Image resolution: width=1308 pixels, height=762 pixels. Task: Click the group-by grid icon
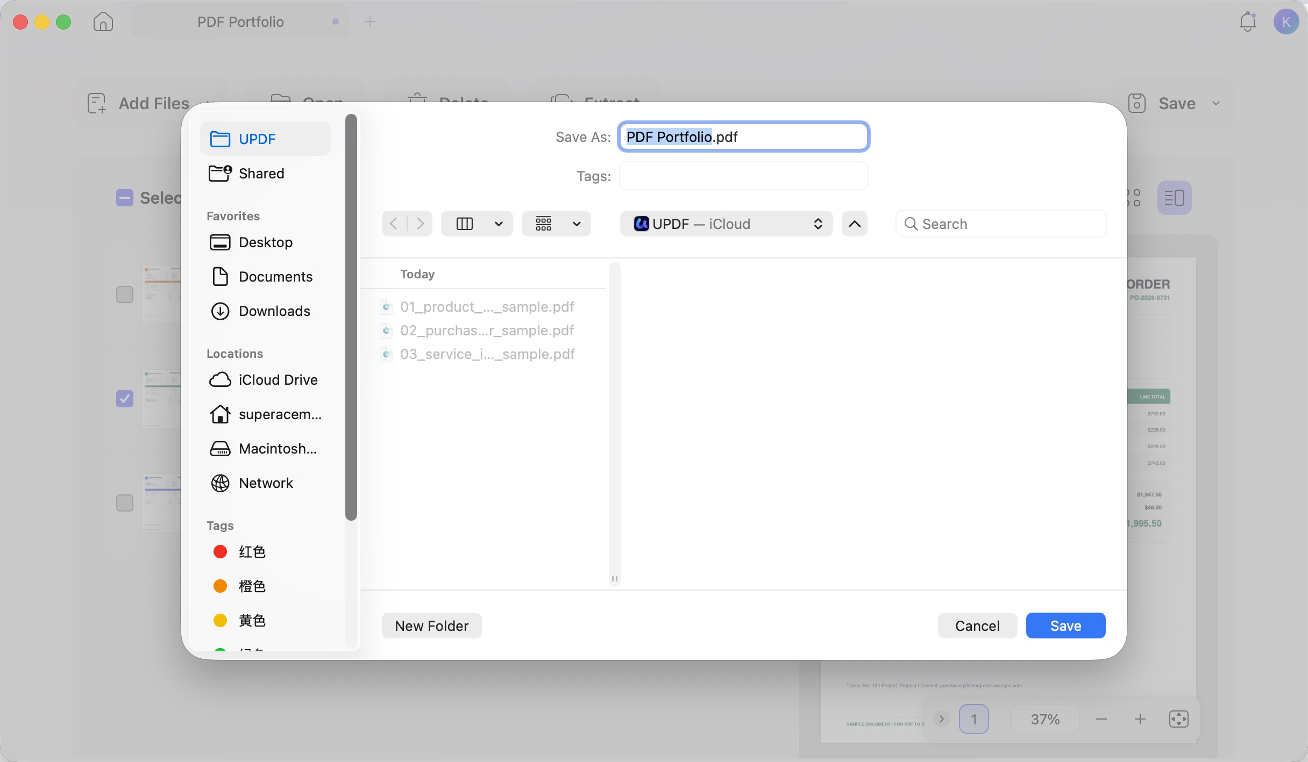[543, 224]
